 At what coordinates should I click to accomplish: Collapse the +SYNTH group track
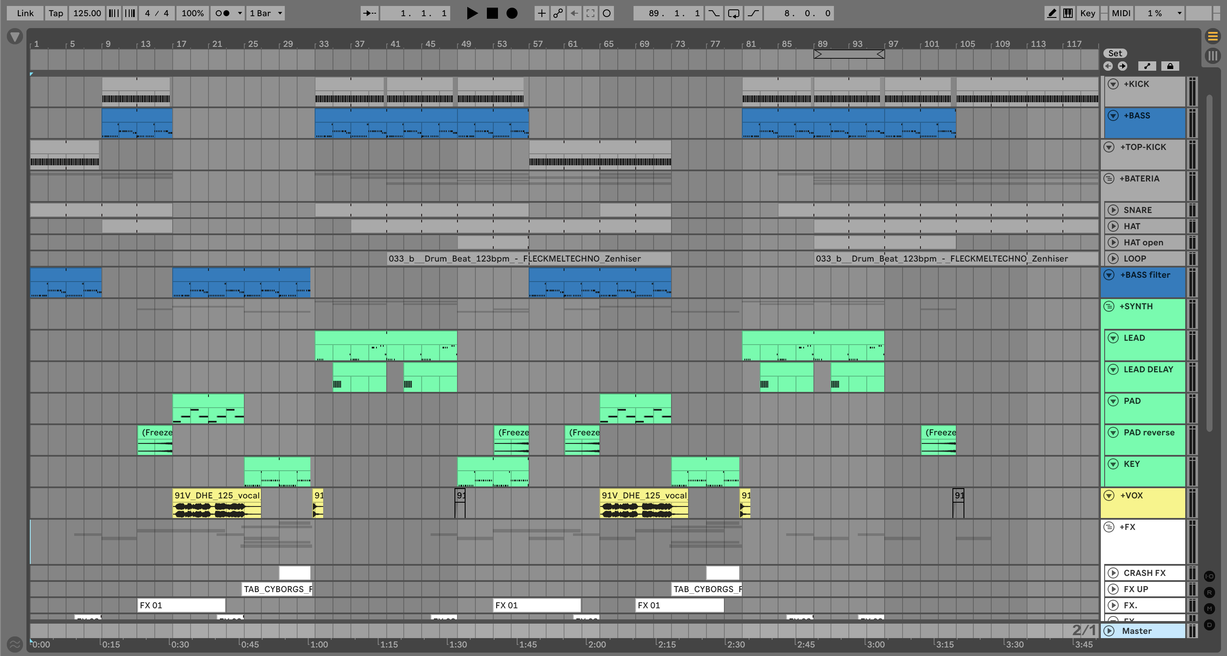click(1109, 306)
